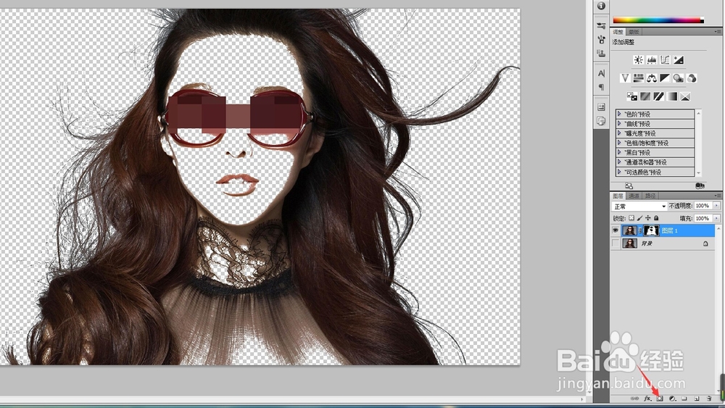Image resolution: width=725 pixels, height=408 pixels.
Task: Switch to the 路径 paths tab
Action: (x=649, y=196)
